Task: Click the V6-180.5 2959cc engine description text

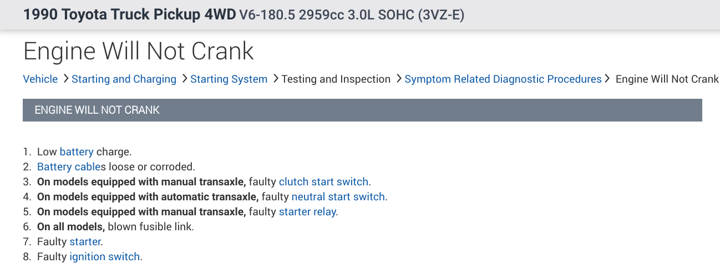Action: [x=351, y=14]
